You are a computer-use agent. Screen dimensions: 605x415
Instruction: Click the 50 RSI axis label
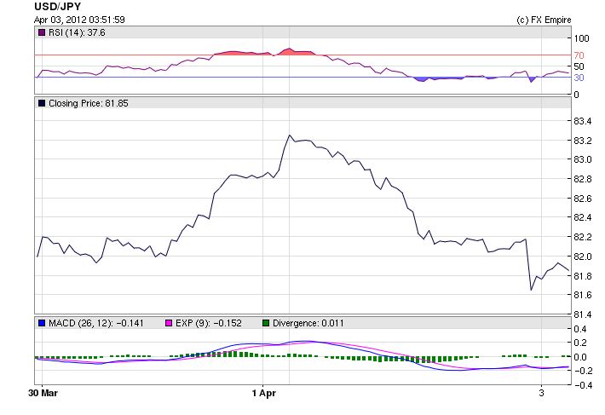[x=579, y=66]
